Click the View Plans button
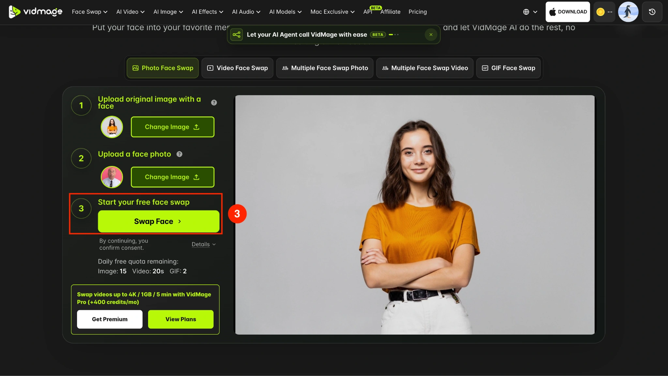Image resolution: width=668 pixels, height=376 pixels. pyautogui.click(x=181, y=319)
